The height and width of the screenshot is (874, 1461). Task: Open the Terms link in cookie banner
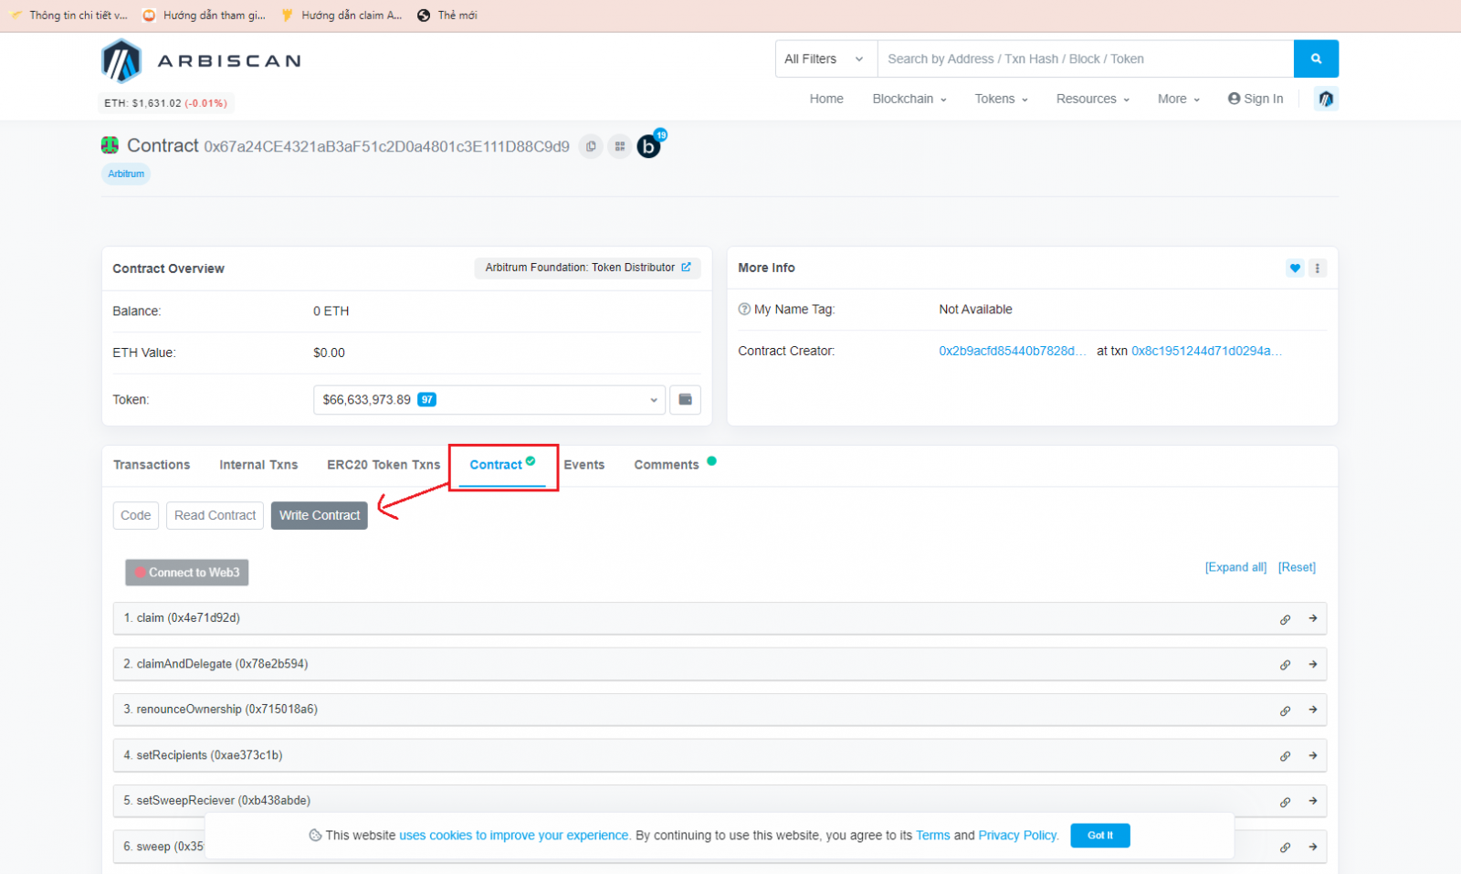coord(933,836)
